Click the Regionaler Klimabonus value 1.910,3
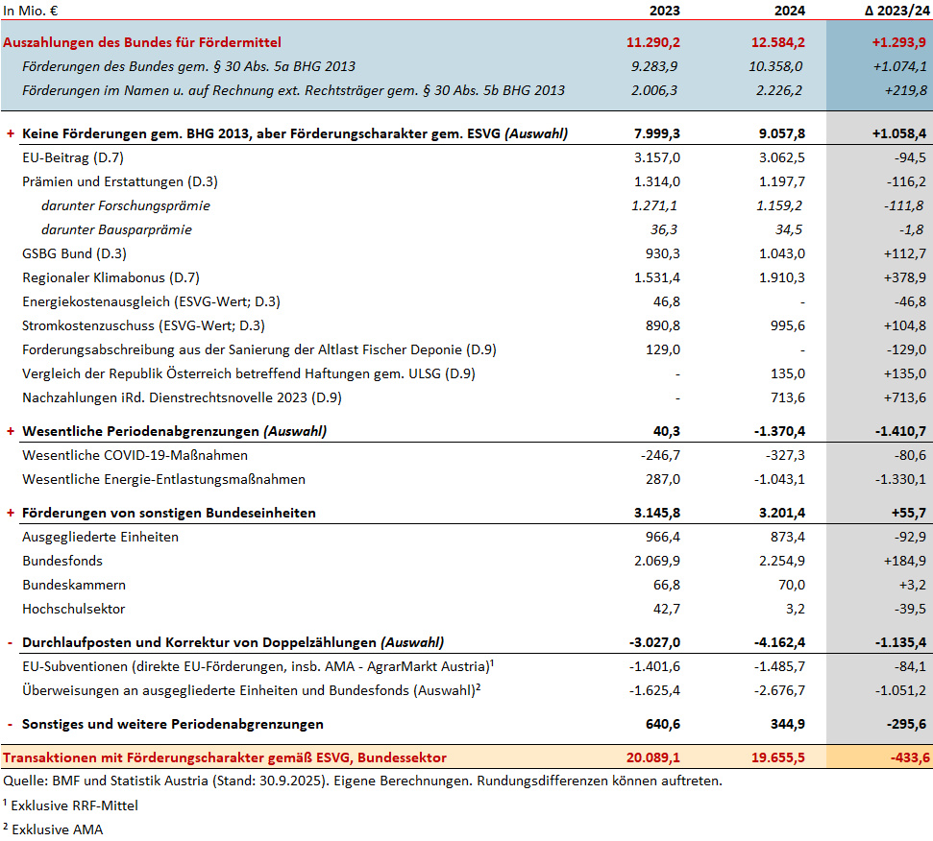The width and height of the screenshot is (933, 841). tap(782, 277)
